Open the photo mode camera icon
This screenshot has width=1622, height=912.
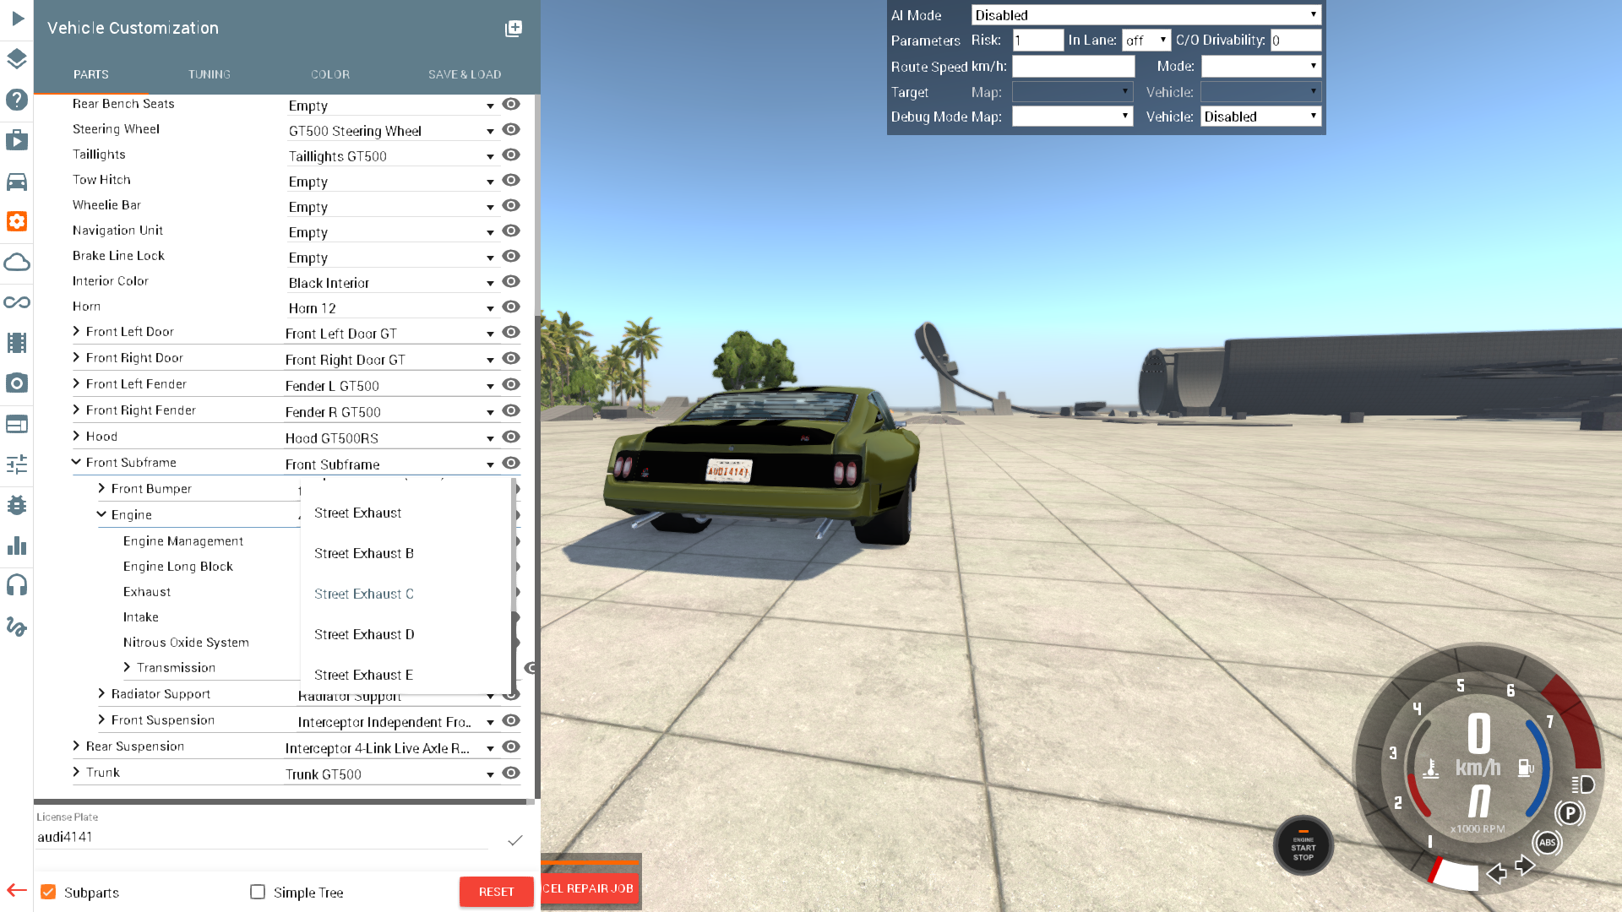[x=17, y=383]
